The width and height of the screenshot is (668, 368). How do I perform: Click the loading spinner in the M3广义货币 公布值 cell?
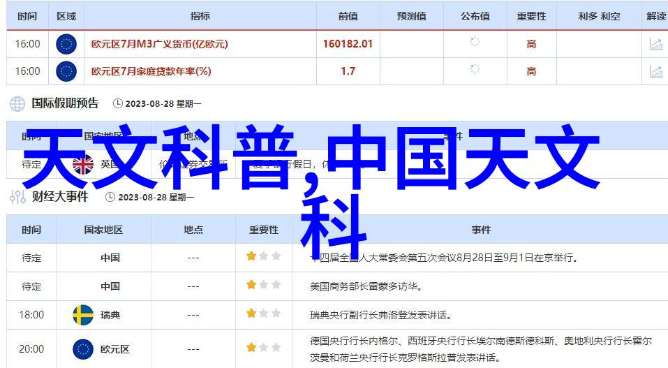475,42
